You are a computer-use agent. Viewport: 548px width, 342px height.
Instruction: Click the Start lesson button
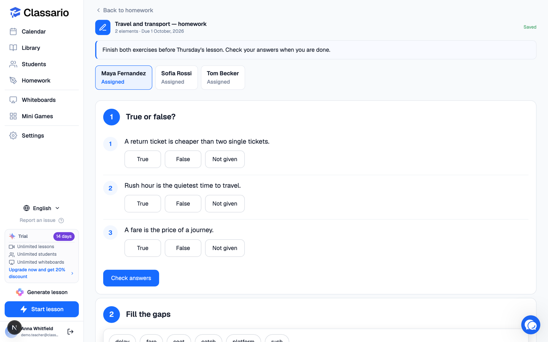click(42, 309)
